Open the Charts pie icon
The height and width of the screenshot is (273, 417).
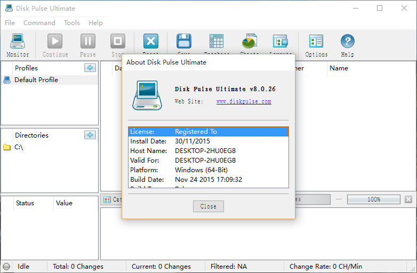click(249, 42)
